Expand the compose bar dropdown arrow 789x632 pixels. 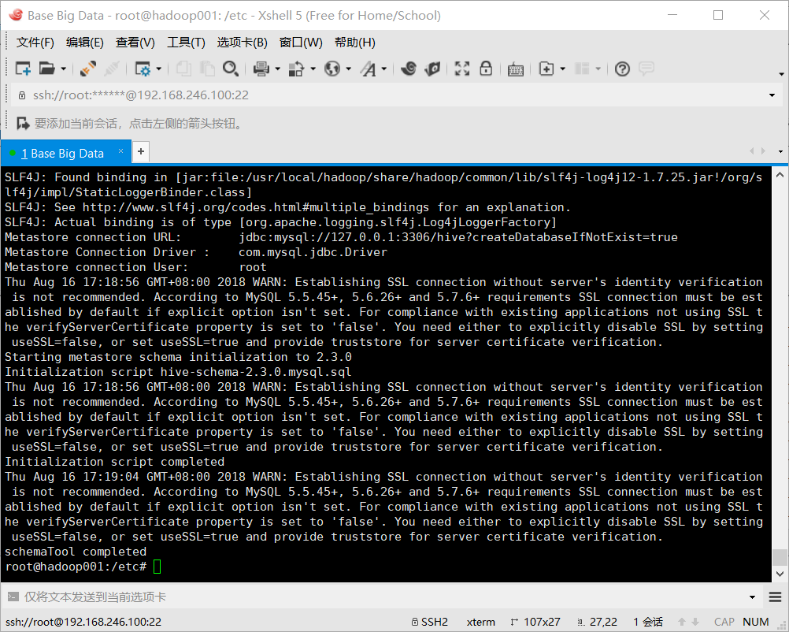coord(752,597)
